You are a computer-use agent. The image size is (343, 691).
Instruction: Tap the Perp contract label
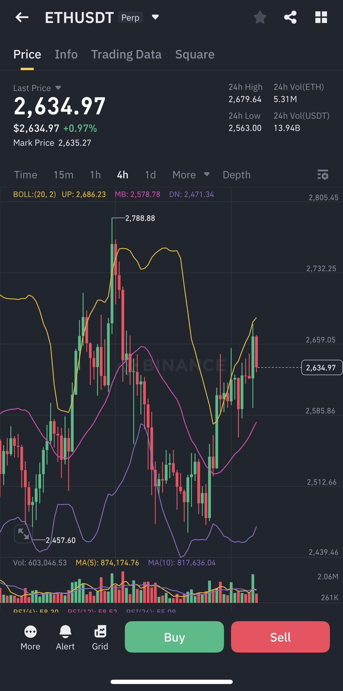[x=130, y=17]
